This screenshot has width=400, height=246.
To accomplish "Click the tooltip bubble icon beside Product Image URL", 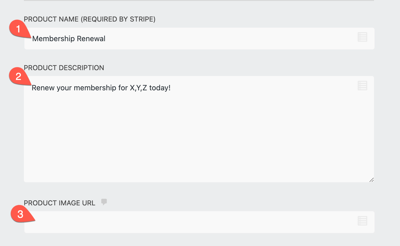I will [104, 202].
